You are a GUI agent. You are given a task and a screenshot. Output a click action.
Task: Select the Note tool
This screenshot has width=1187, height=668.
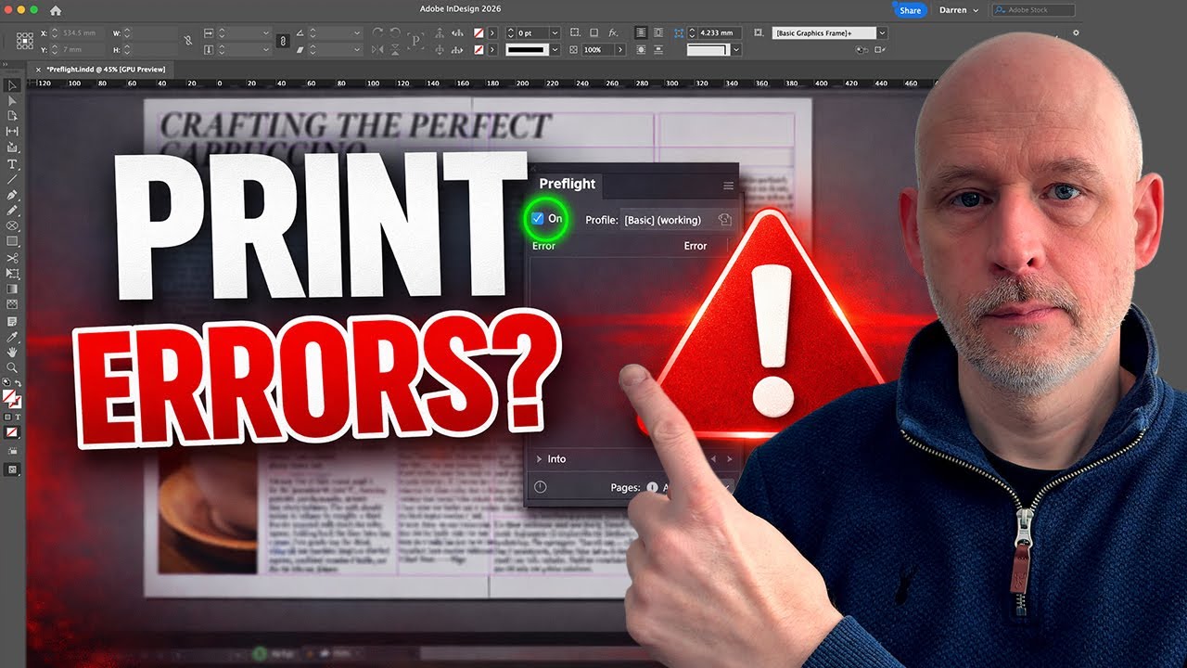pos(12,321)
